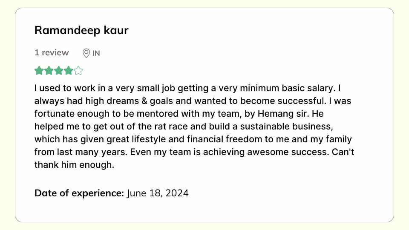This screenshot has width=409, height=230.
Task: Click the date "June 18, 2024"
Action: point(158,193)
